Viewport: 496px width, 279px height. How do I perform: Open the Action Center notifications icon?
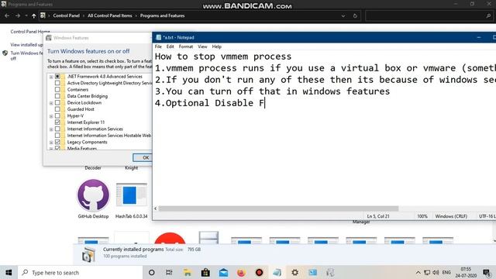(x=487, y=272)
